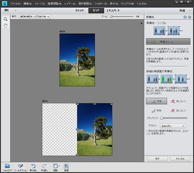Select the Hand pan tool

coord(5,25)
